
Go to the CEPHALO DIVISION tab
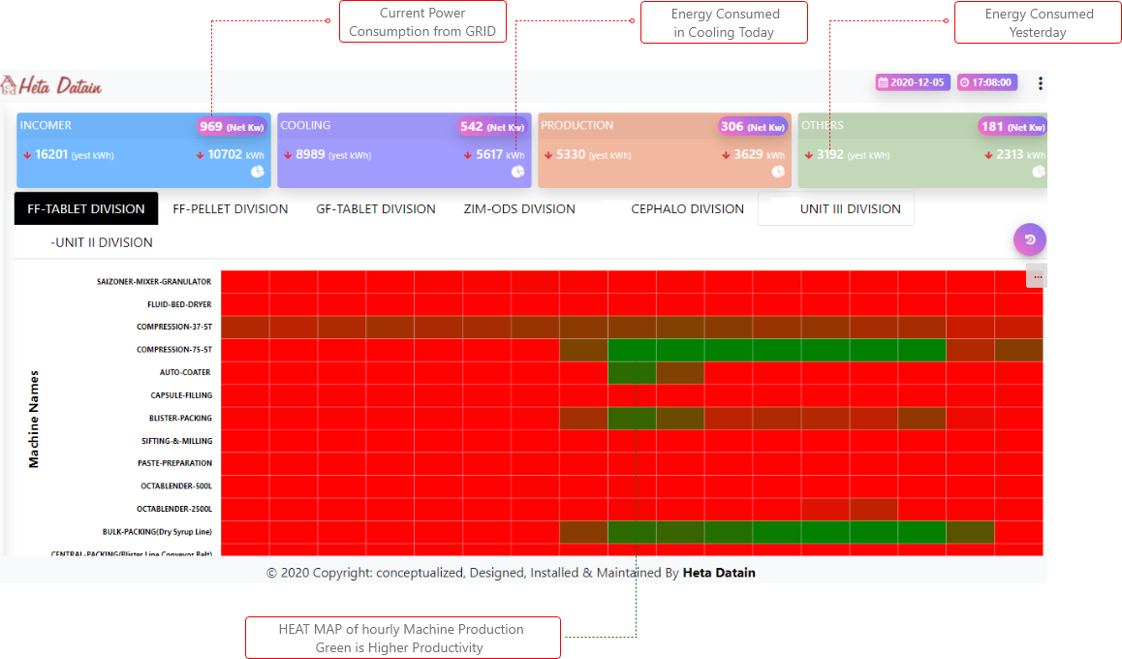point(687,208)
